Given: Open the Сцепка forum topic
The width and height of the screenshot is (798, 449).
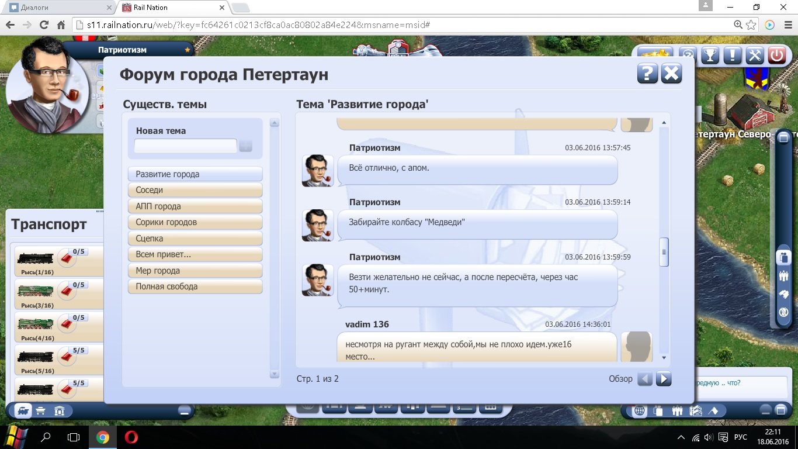Looking at the screenshot, I should point(195,239).
